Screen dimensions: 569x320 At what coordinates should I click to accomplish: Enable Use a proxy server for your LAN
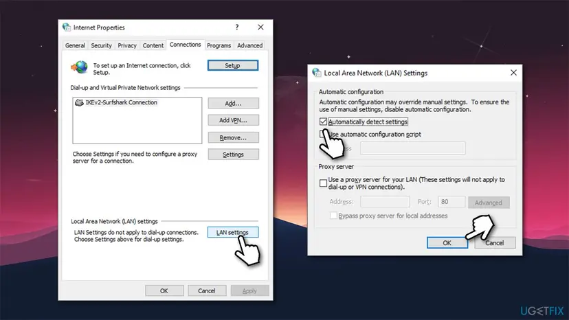(323, 183)
